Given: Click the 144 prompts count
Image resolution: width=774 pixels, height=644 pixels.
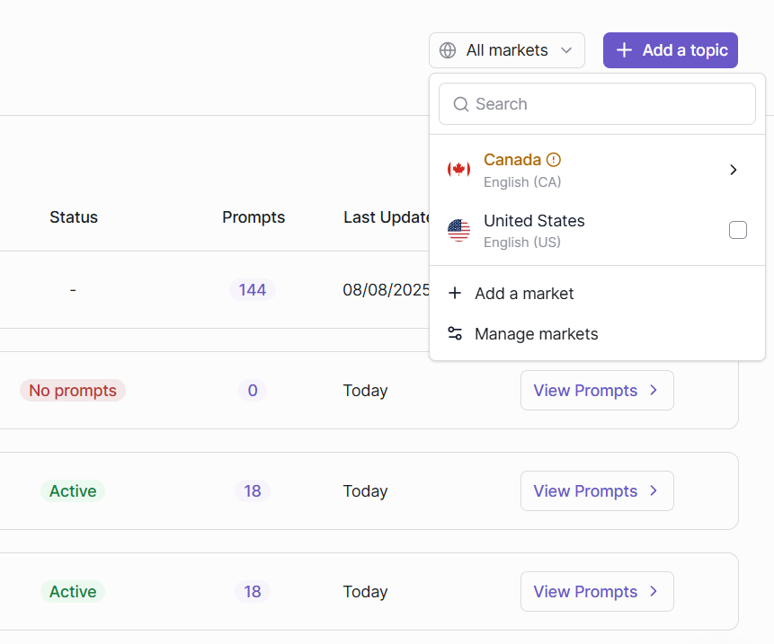Looking at the screenshot, I should (x=252, y=289).
